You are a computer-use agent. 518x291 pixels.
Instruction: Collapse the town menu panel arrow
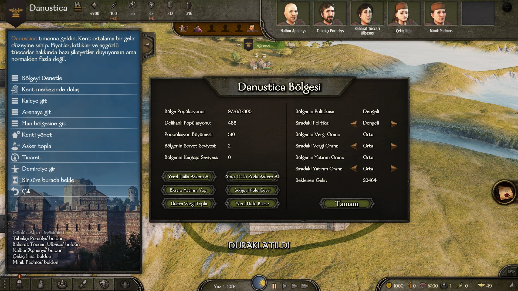click(147, 45)
